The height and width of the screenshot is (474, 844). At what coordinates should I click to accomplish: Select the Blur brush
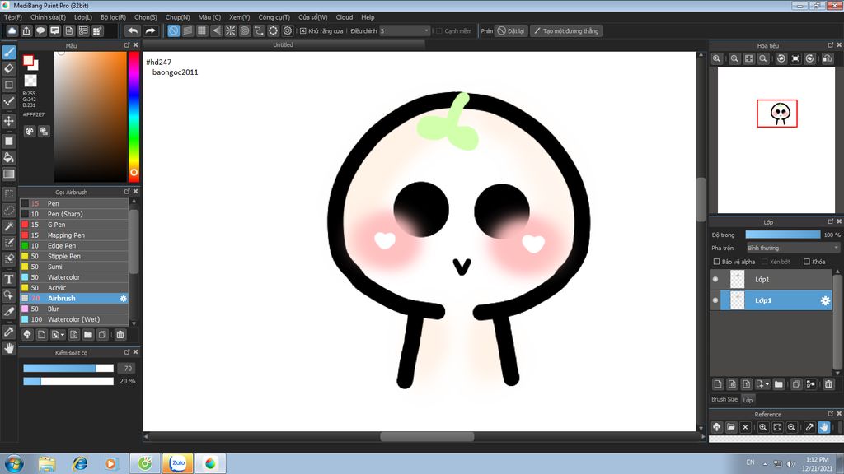point(74,309)
